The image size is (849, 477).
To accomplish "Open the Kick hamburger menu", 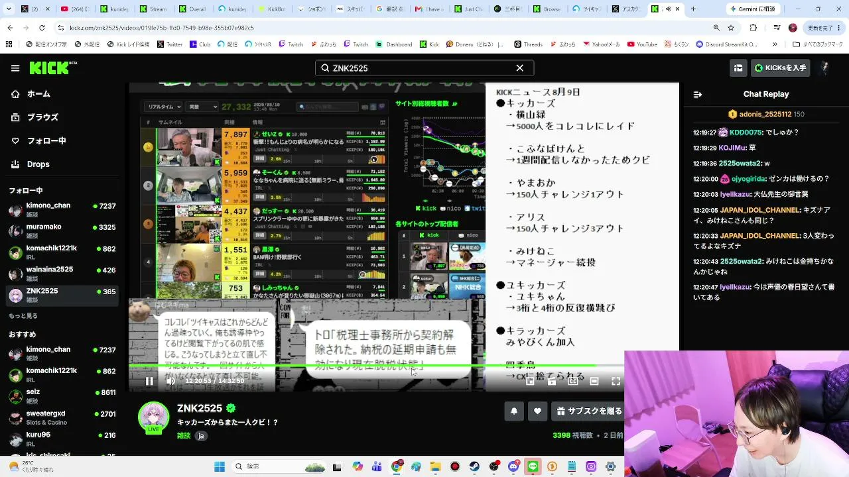I will 15,68.
